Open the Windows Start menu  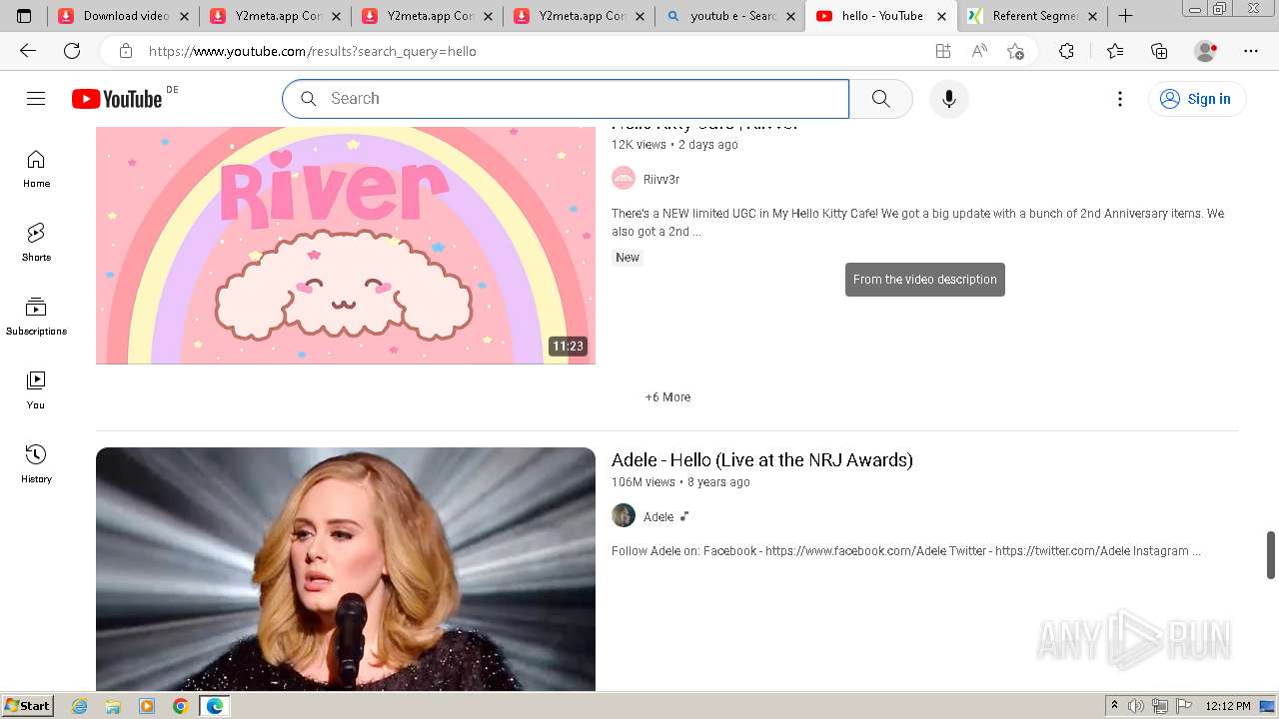[27, 706]
